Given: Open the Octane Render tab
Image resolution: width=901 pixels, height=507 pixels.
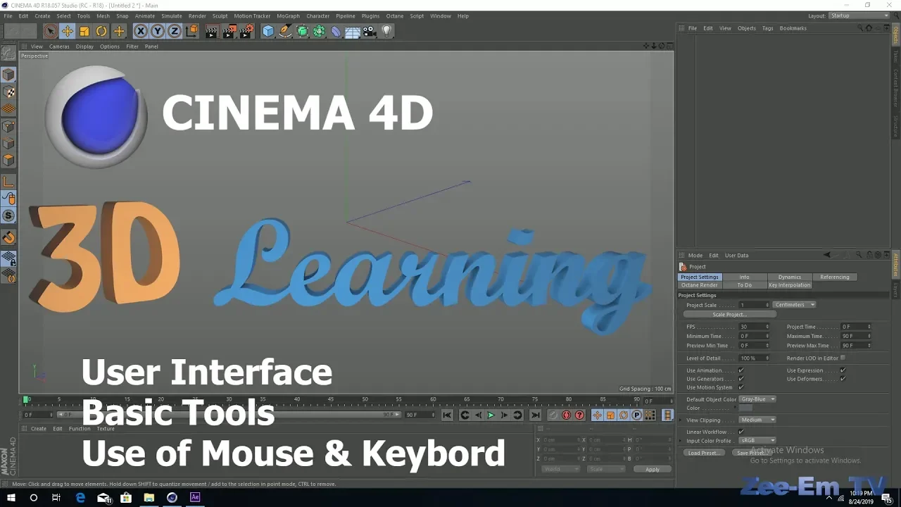Looking at the screenshot, I should click(x=700, y=285).
